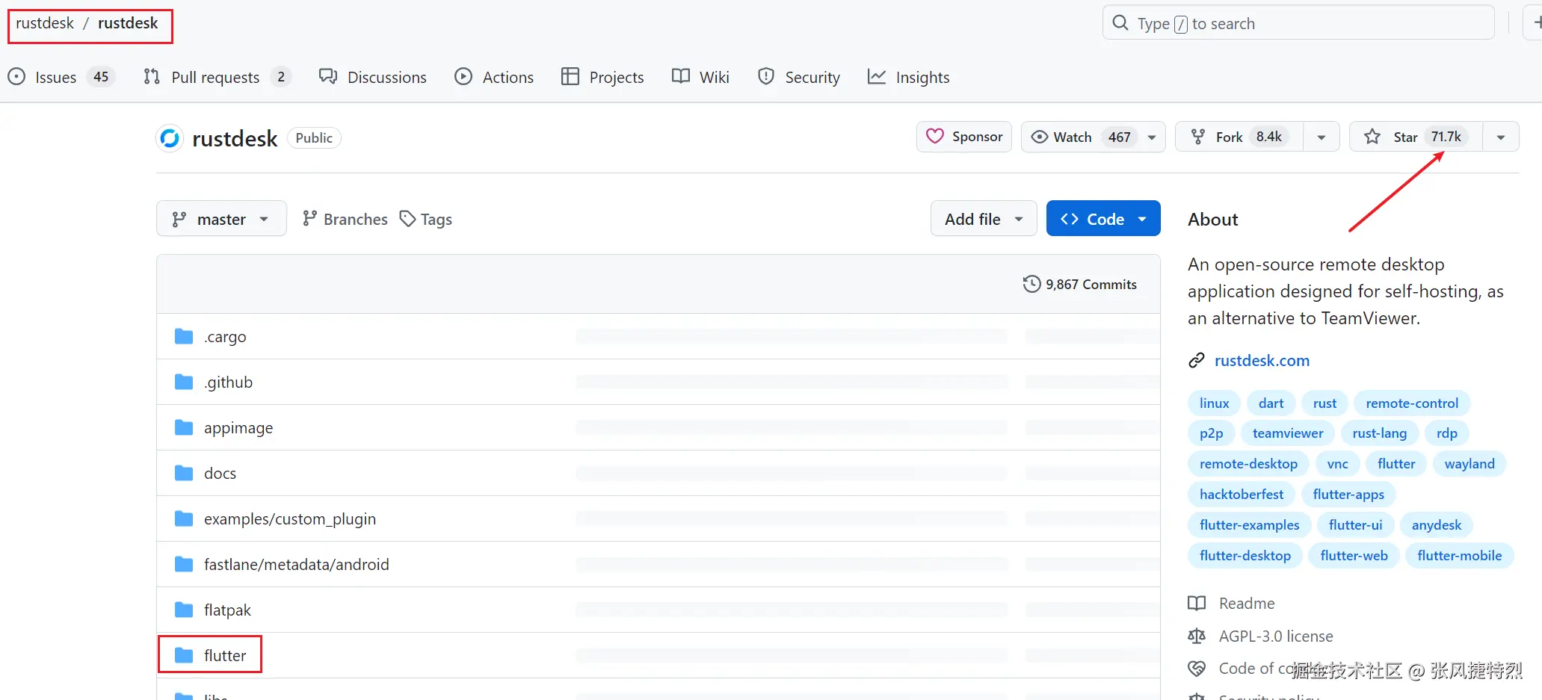1542x700 pixels.
Task: Click the Projects table icon
Action: pos(570,77)
